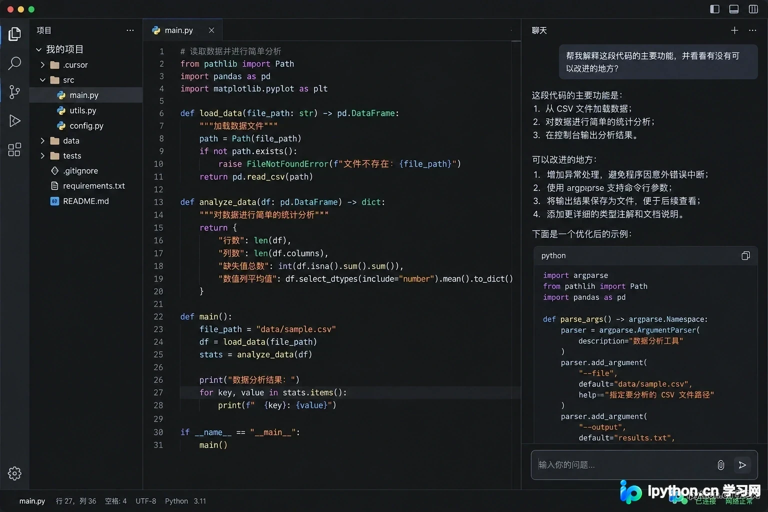
Task: Toggle the left sidebar layout icon
Action: (714, 9)
